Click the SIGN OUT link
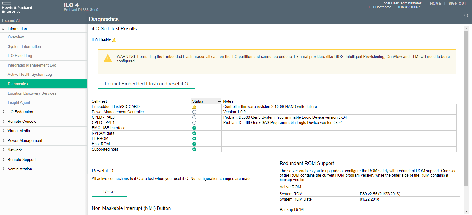Viewport: 472px width, 215px height. (x=457, y=4)
